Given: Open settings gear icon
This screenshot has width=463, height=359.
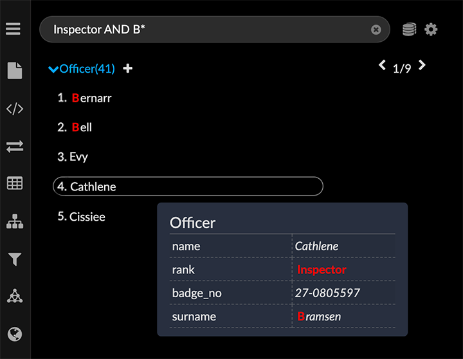Looking at the screenshot, I should 431,30.
